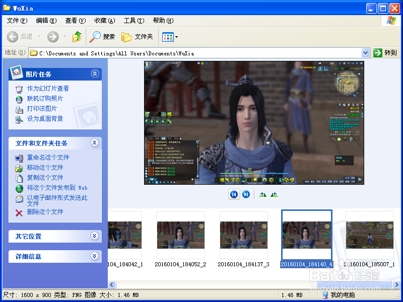Click the large preview image

pyautogui.click(x=254, y=123)
